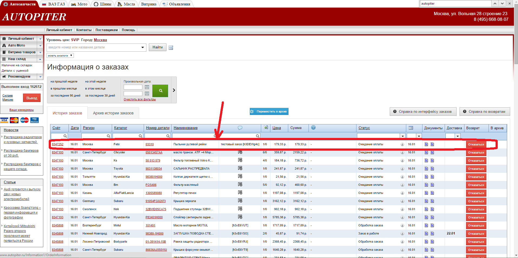
Task: Open the first document of the Motul row
Action: click(426, 225)
